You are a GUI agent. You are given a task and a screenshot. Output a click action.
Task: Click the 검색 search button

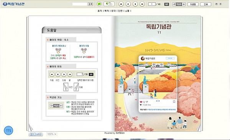pyautogui.click(x=90, y=4)
